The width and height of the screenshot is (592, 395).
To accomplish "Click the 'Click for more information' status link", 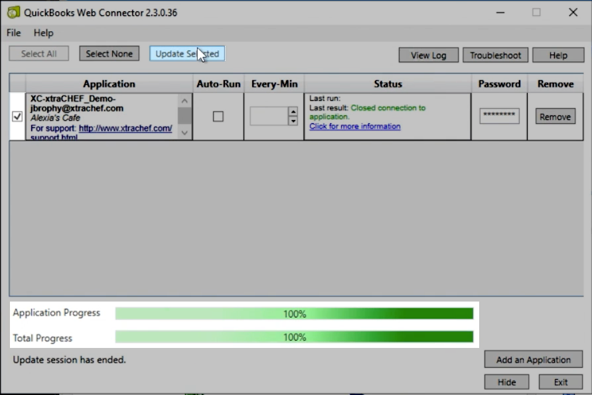I will 354,126.
